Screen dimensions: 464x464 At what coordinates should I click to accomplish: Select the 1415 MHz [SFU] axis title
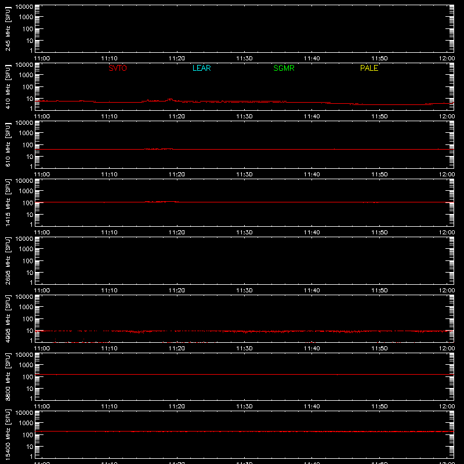pos(8,202)
